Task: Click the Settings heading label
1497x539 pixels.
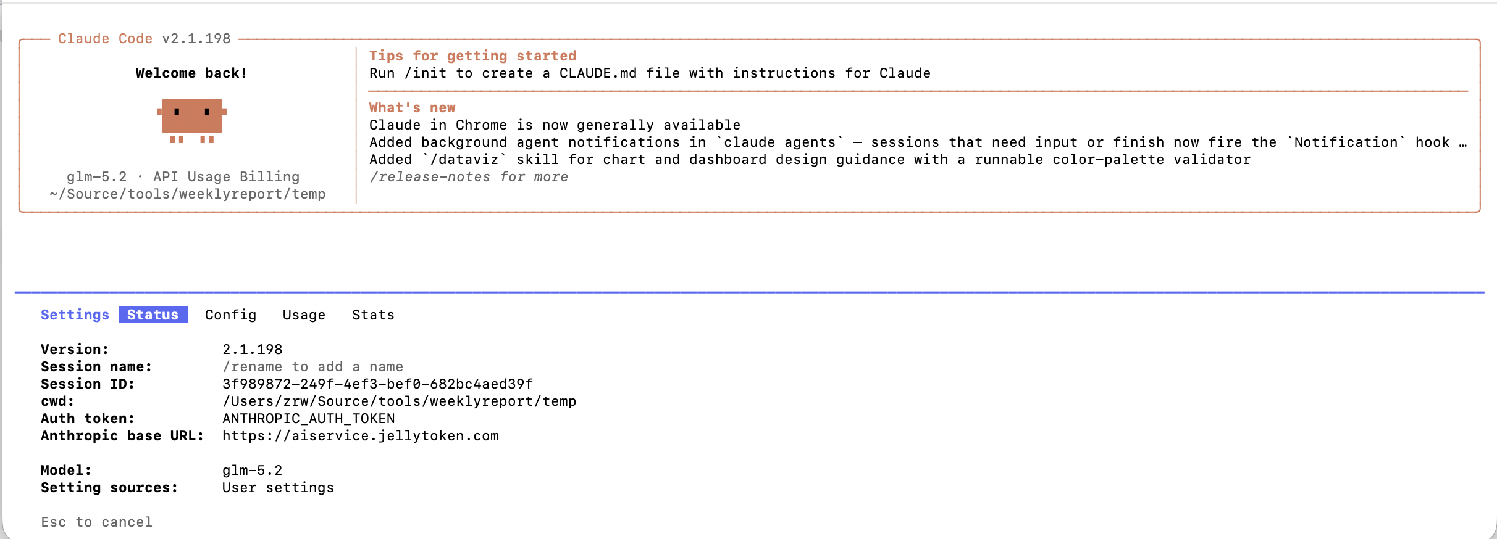Action: coord(75,315)
